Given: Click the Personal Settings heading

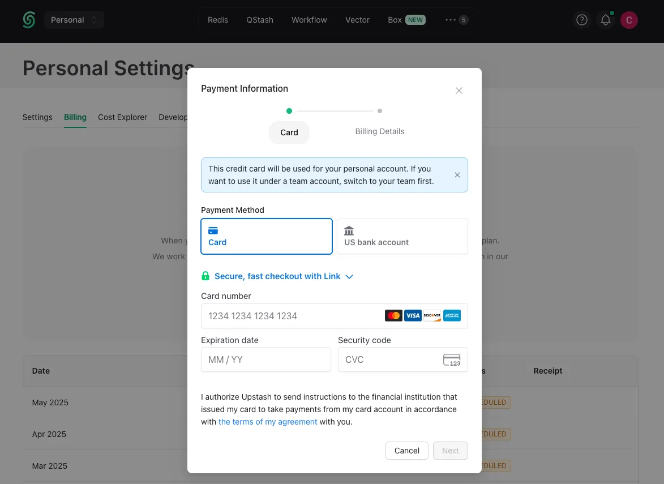Looking at the screenshot, I should 108,68.
